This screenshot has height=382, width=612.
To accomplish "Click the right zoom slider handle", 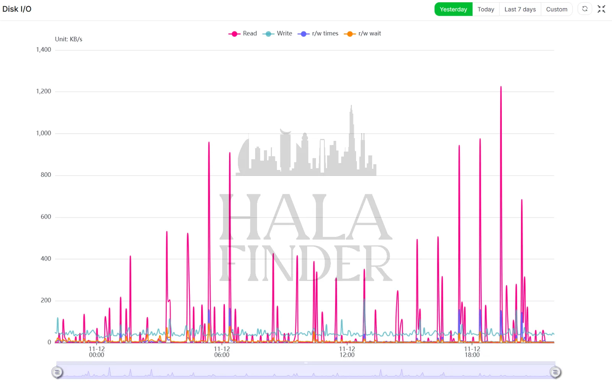I will [x=555, y=372].
